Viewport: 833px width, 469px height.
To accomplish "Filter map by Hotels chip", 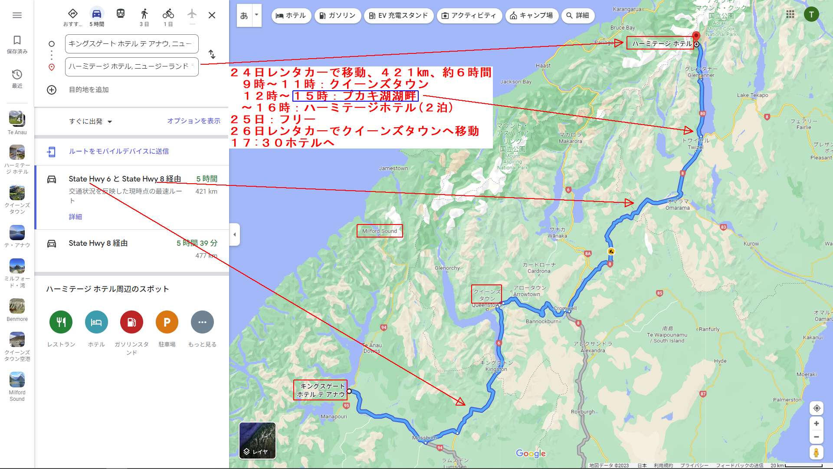I will point(291,16).
